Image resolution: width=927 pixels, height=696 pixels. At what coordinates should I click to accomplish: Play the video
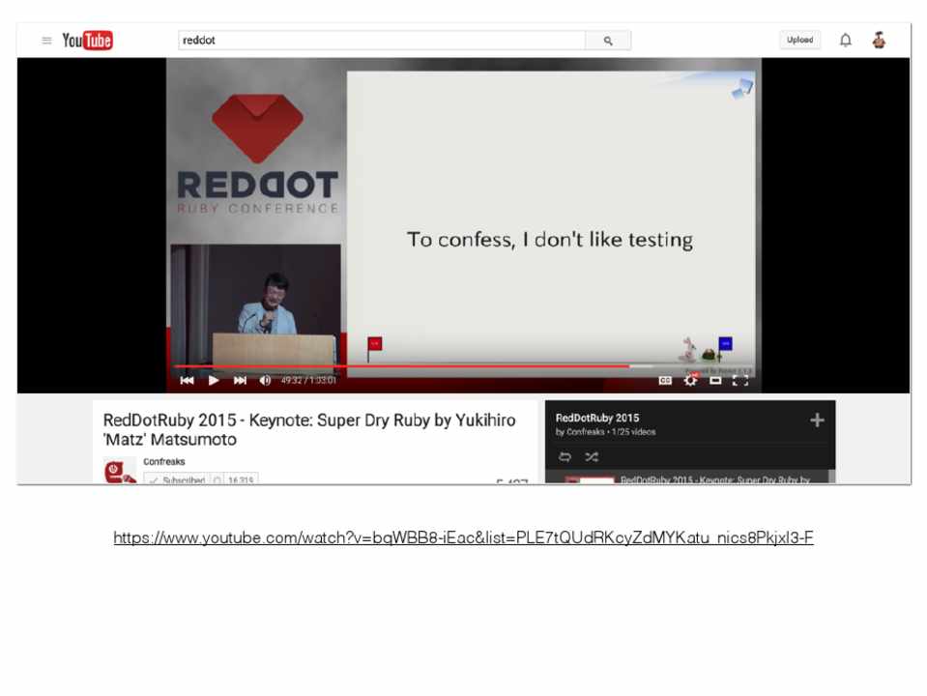[214, 381]
